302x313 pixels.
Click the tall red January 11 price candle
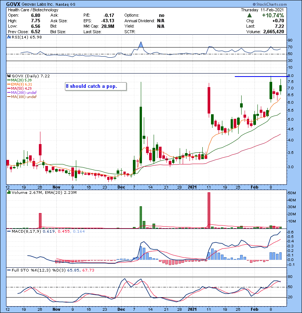click(209, 100)
